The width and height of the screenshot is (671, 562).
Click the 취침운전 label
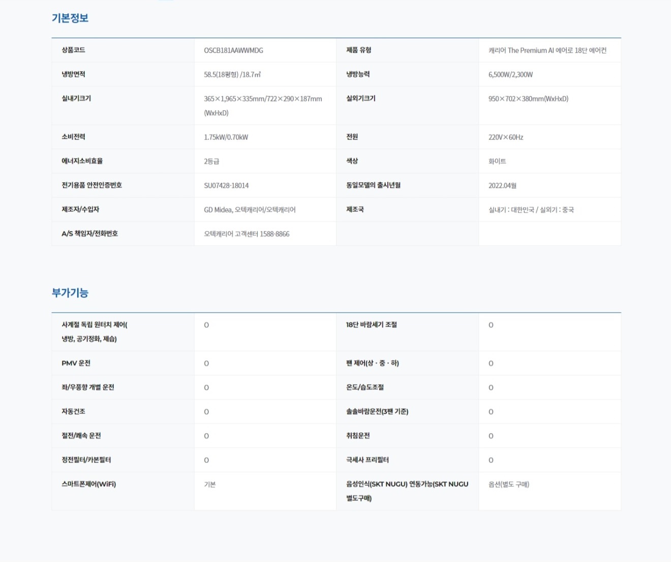[x=358, y=436]
